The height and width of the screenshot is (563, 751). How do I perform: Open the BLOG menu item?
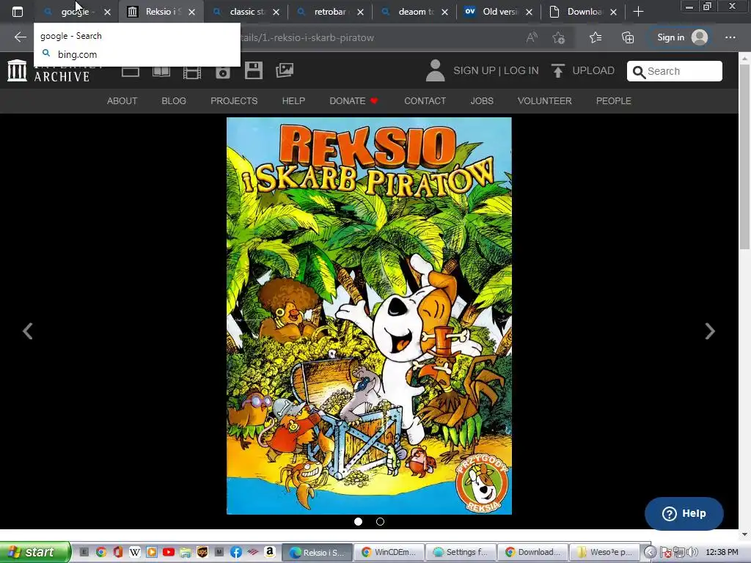[174, 101]
